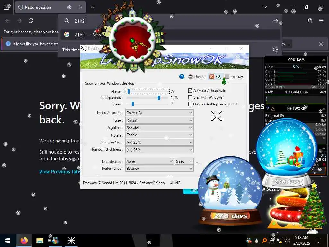Open search settings gear in address dropdown
The width and height of the screenshot is (329, 247).
(x=275, y=50)
